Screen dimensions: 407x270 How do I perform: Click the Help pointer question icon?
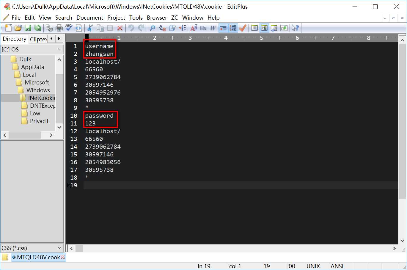click(x=295, y=28)
